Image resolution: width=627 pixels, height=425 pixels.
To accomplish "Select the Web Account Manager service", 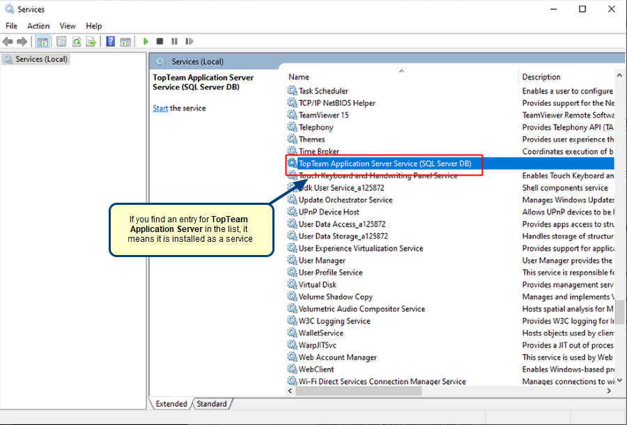I will 337,357.
